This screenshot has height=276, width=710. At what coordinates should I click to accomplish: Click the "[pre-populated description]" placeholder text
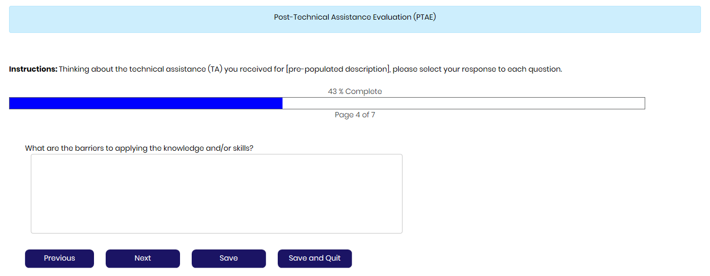coord(338,70)
